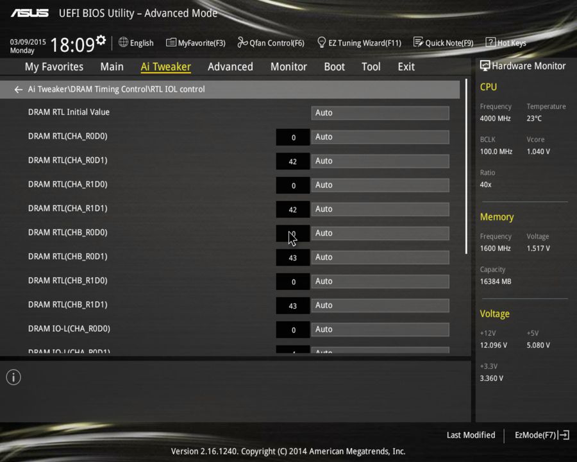Open the Boot menu
This screenshot has width=577, height=462.
click(x=334, y=66)
